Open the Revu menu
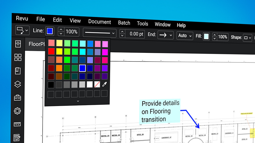The height and width of the screenshot is (143, 255). [22, 18]
